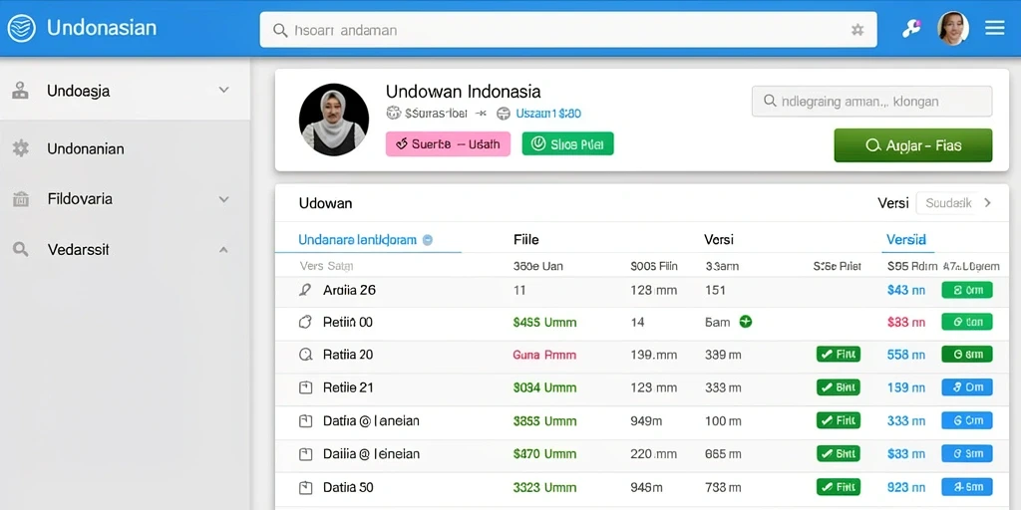Open the user avatar in the header
Image resolution: width=1021 pixels, height=510 pixels.
click(x=952, y=28)
